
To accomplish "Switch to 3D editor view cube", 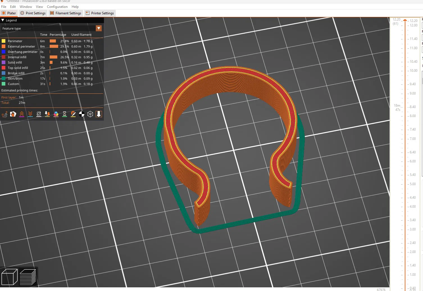I will (10, 277).
